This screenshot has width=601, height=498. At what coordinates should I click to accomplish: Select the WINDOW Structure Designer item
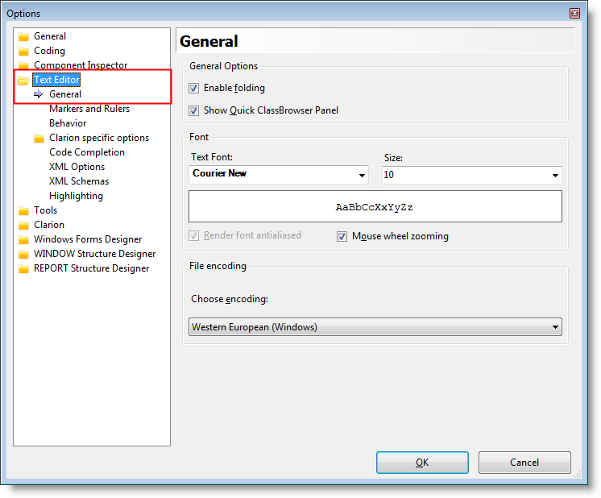coord(95,254)
